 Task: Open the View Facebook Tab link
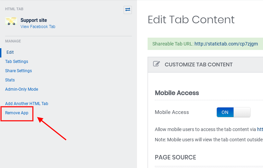point(38,27)
